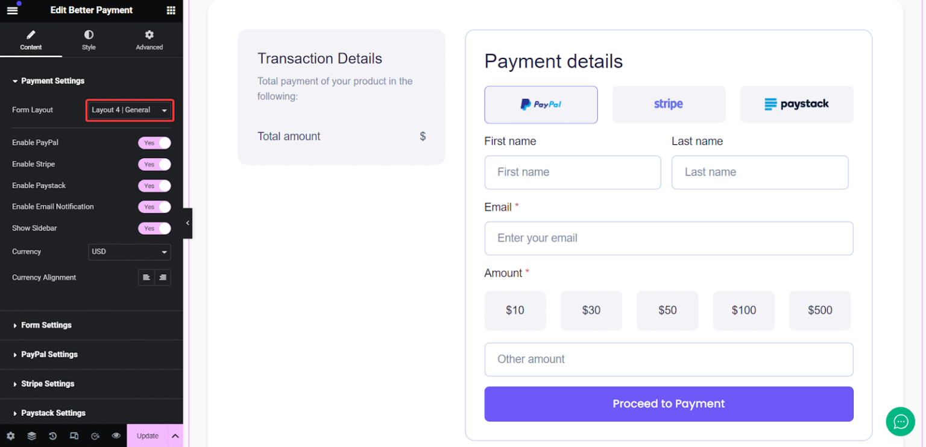Open the chat support bubble icon
The height and width of the screenshot is (447, 926).
pos(900,422)
